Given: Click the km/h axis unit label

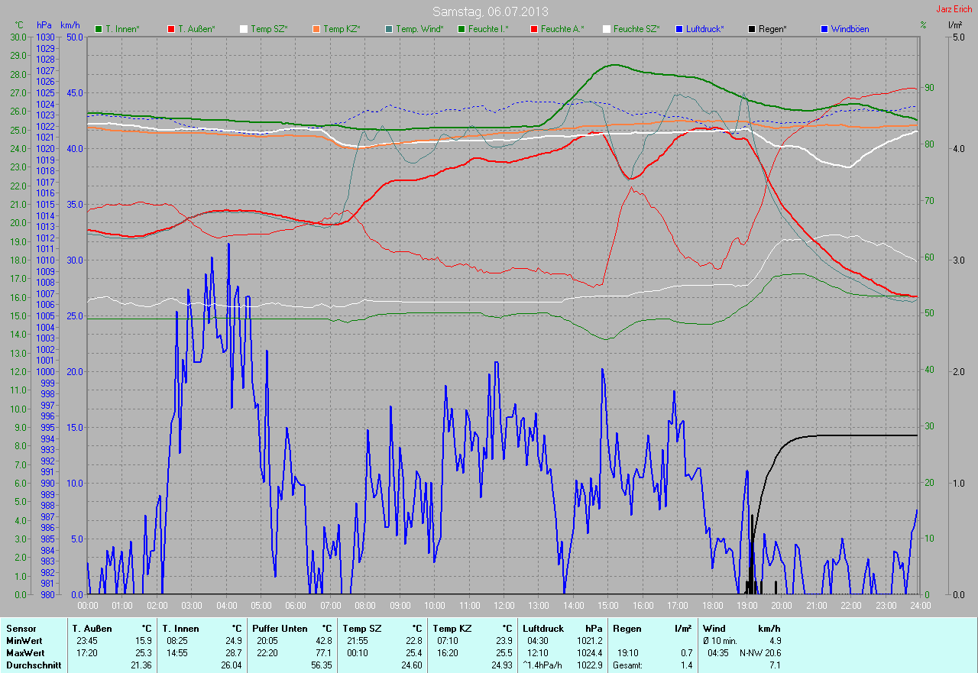Looking at the screenshot, I should tap(70, 25).
